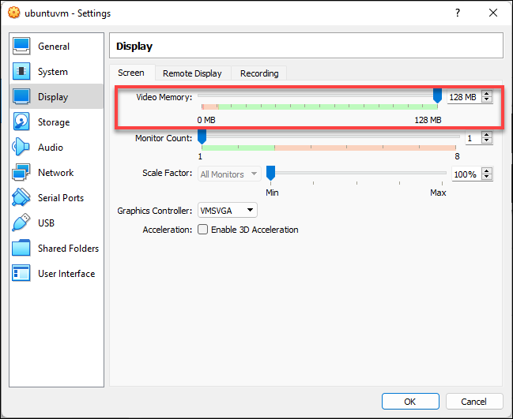Select the Serial Ports icon

pos(22,198)
